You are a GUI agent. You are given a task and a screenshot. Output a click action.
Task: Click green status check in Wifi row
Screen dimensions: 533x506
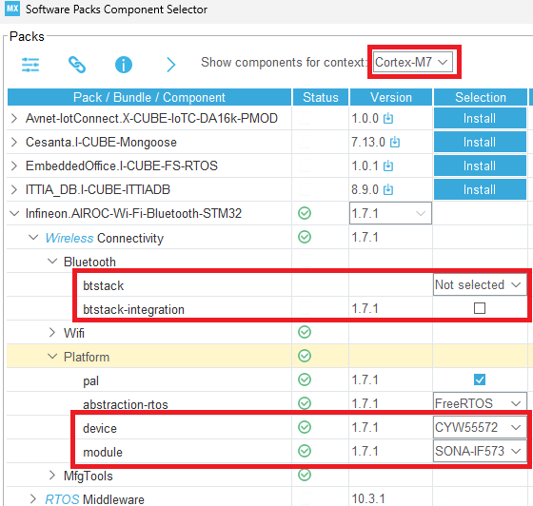coord(305,332)
